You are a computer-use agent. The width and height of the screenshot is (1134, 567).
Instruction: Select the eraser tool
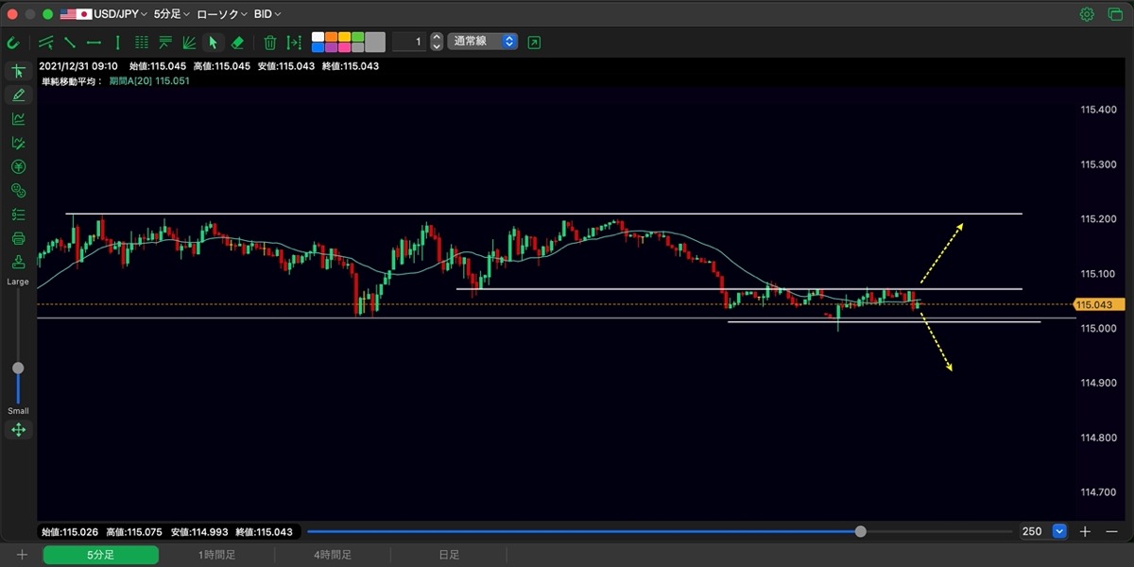point(237,43)
